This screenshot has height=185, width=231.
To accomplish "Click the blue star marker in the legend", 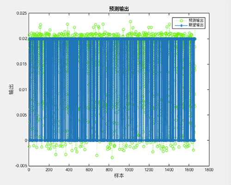I will [x=181, y=25].
